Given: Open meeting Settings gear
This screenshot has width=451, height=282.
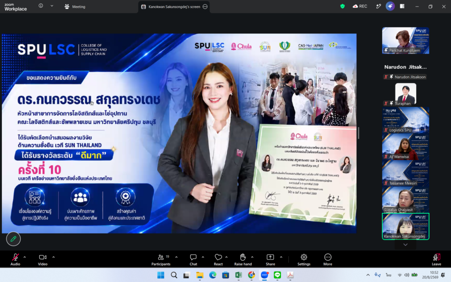Looking at the screenshot, I should click(x=304, y=259).
